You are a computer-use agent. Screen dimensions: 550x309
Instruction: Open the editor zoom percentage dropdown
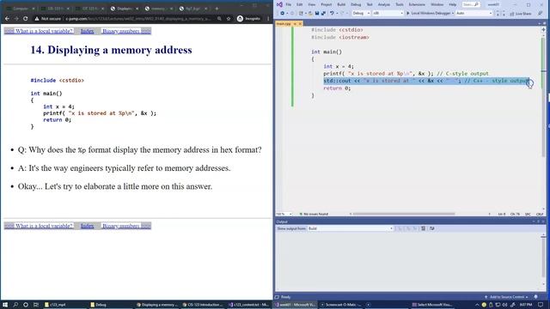click(x=284, y=214)
